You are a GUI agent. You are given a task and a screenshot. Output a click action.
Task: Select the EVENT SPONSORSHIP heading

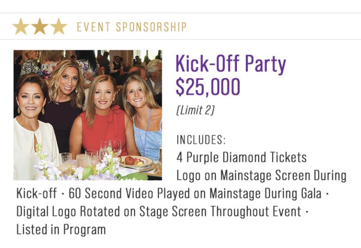(x=132, y=27)
